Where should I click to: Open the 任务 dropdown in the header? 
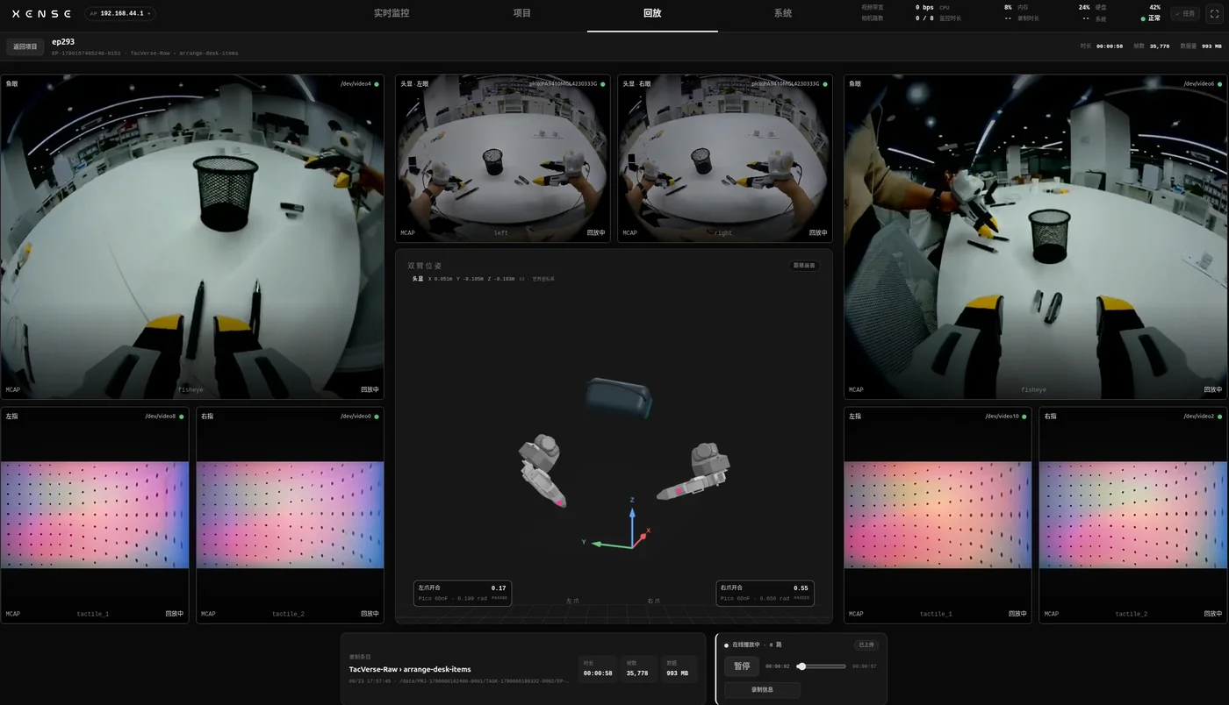[1185, 13]
